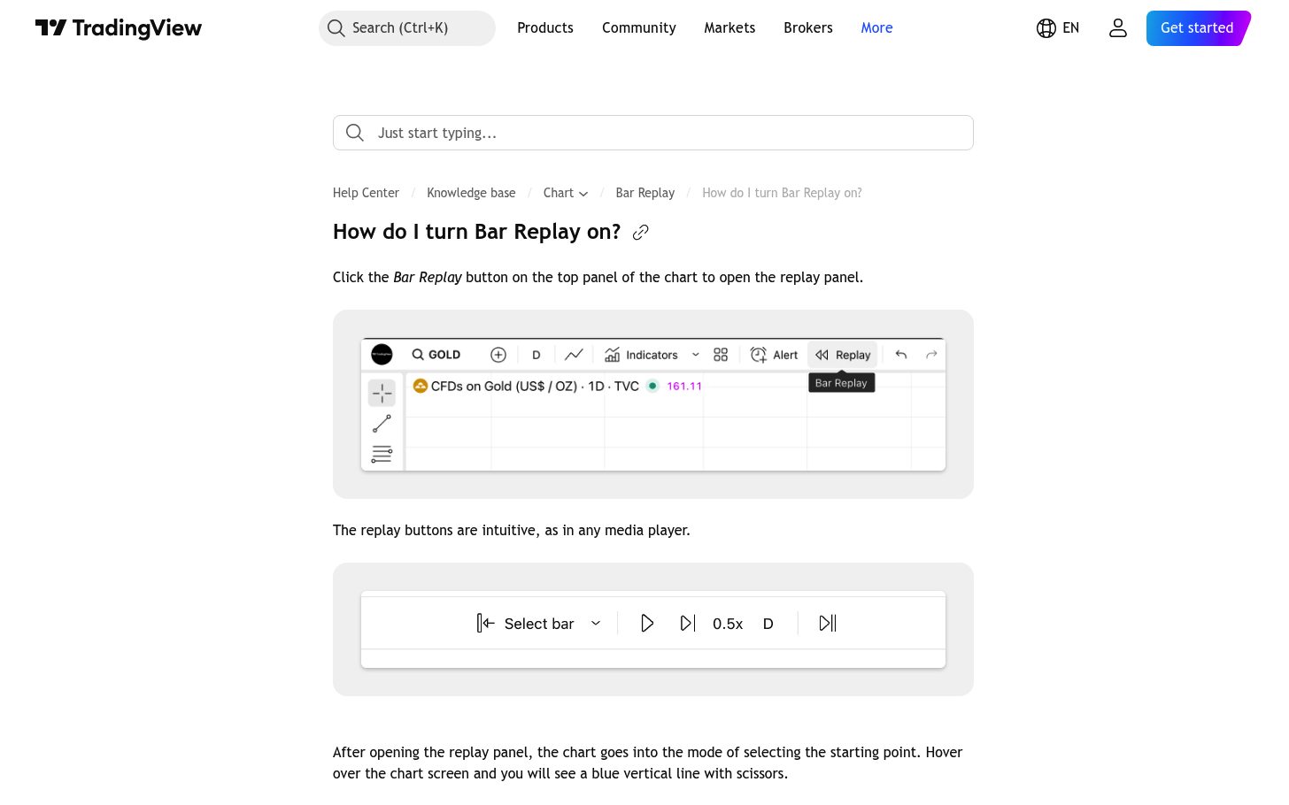The image size is (1289, 805).
Task: Open the Bar Replay breadcrumb link
Action: pos(645,193)
